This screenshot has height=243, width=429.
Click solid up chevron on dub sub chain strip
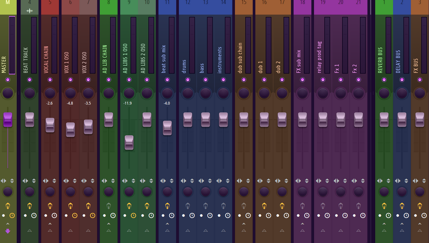click(x=244, y=224)
